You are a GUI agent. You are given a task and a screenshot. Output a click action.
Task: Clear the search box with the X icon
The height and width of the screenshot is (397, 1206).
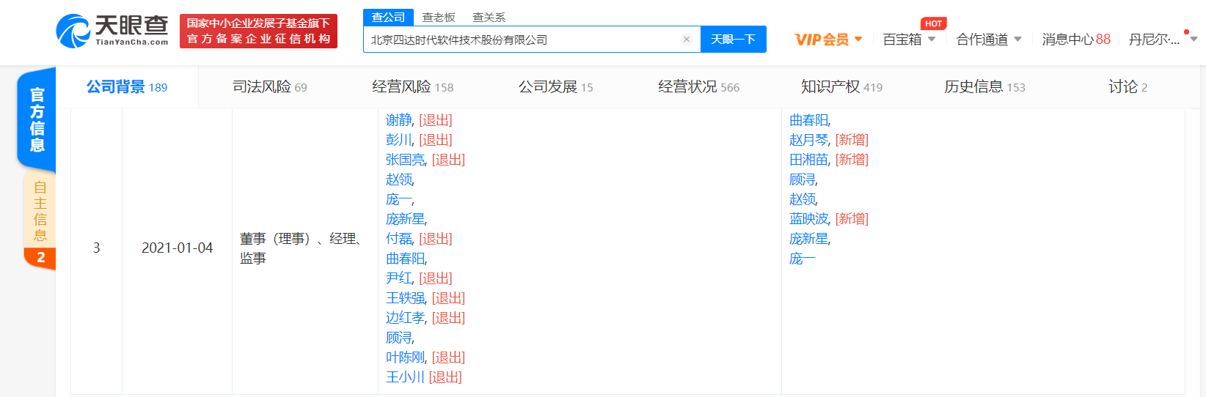coord(687,40)
